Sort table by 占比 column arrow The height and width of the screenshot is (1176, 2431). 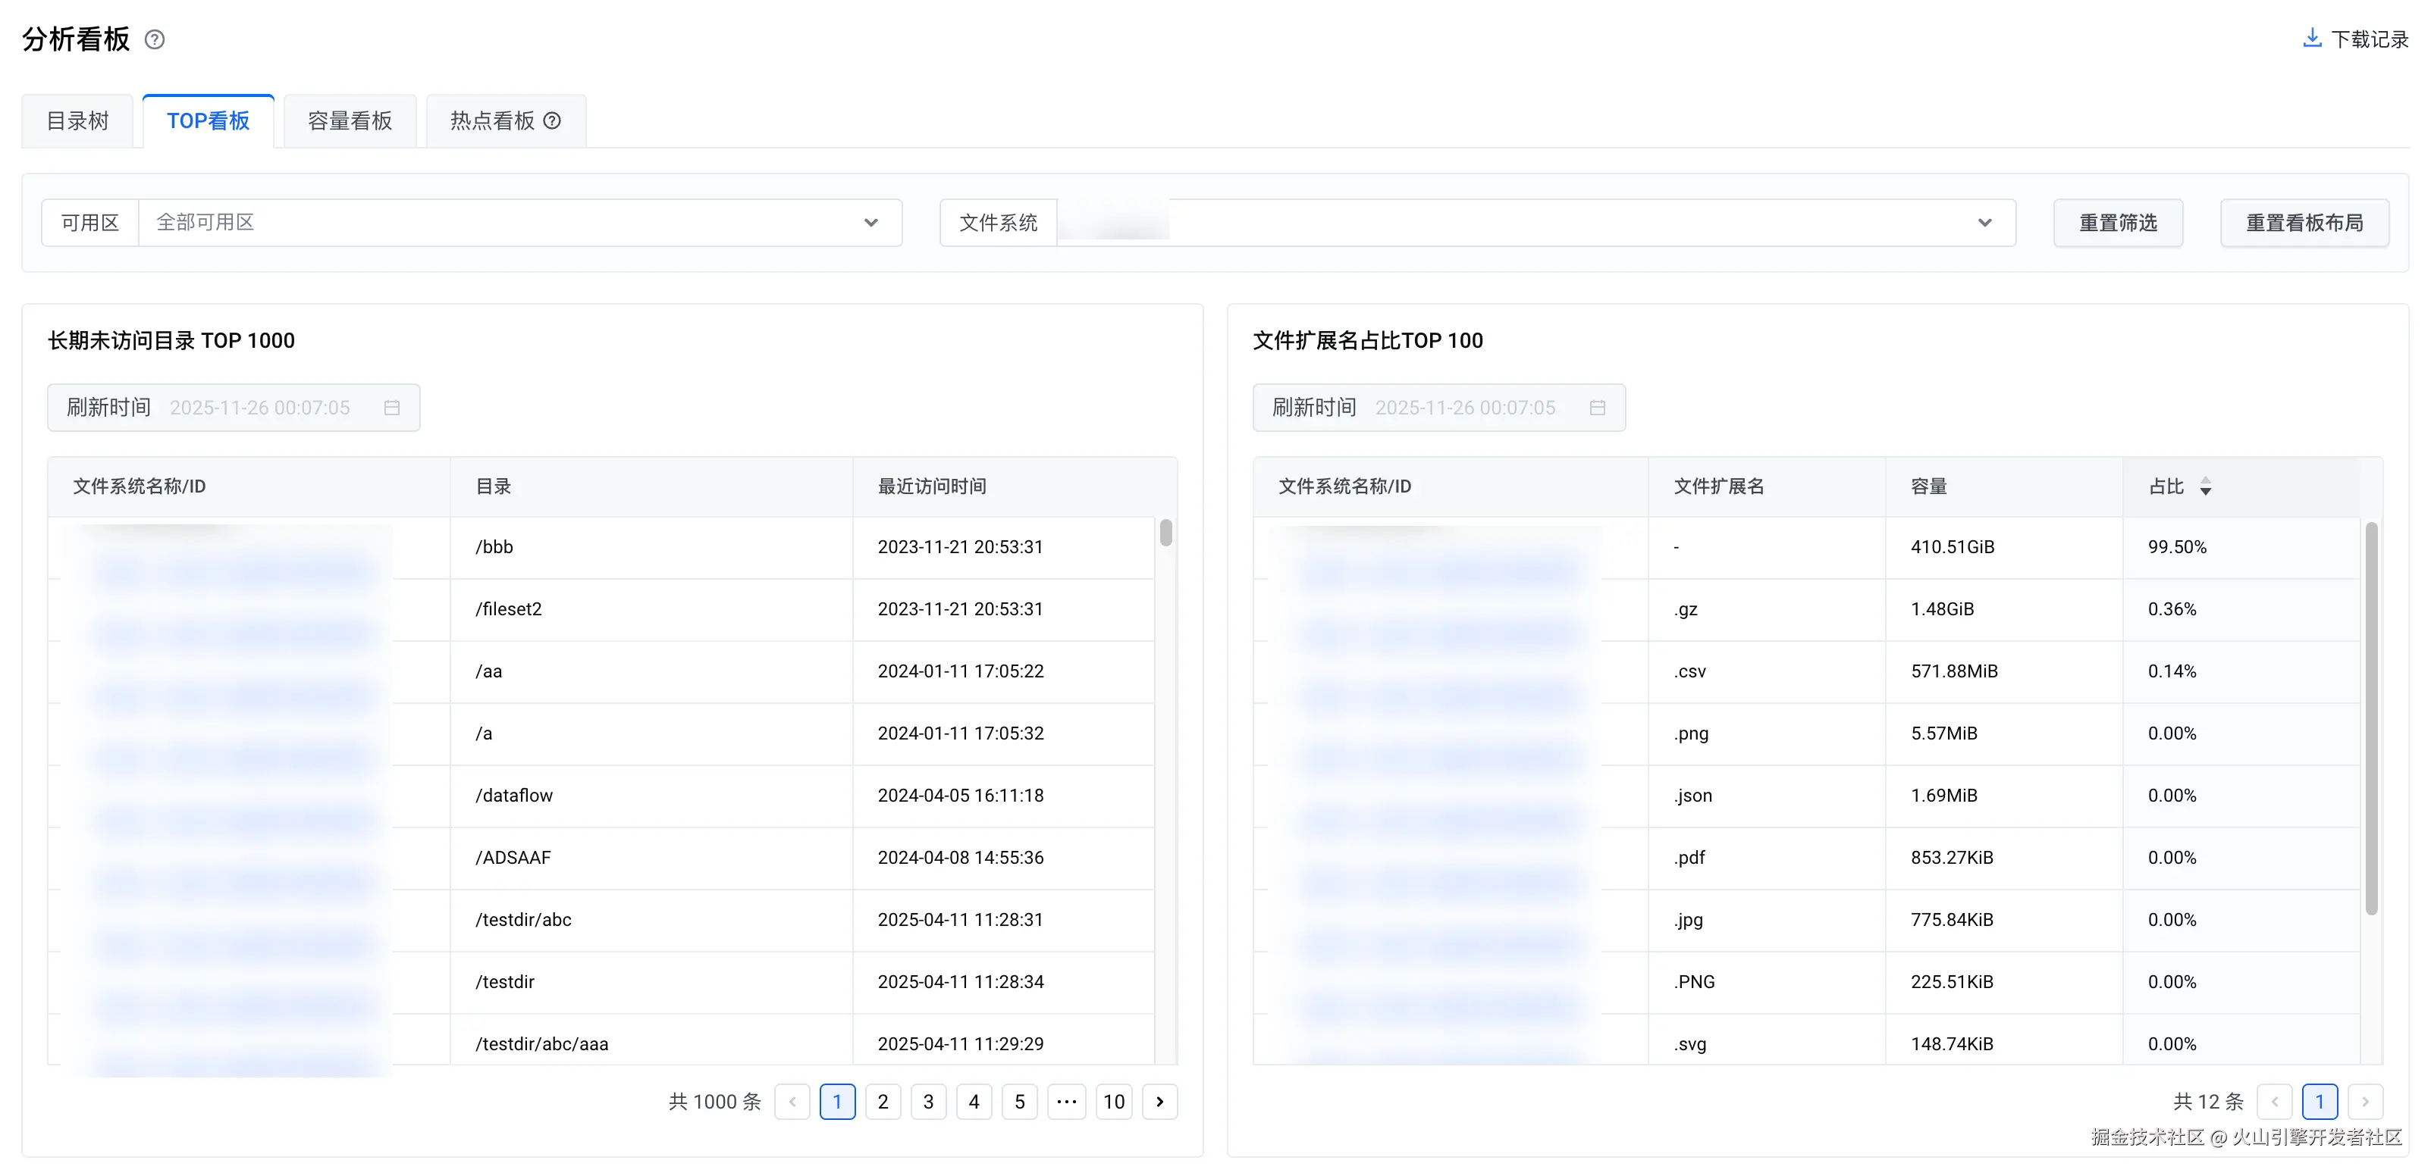[x=2206, y=486]
